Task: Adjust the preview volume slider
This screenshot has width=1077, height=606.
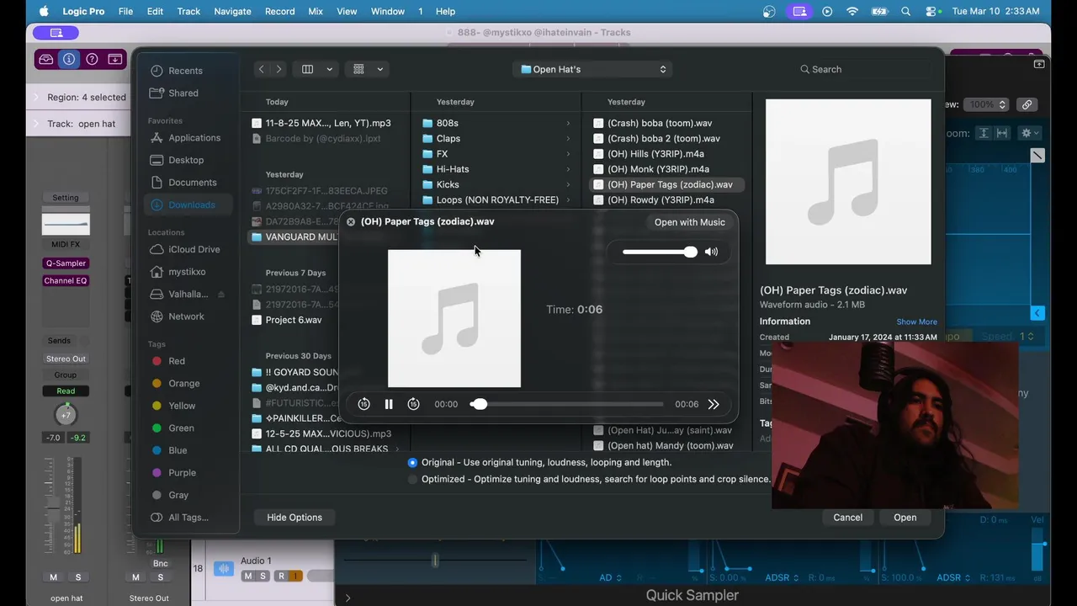Action: pos(660,252)
